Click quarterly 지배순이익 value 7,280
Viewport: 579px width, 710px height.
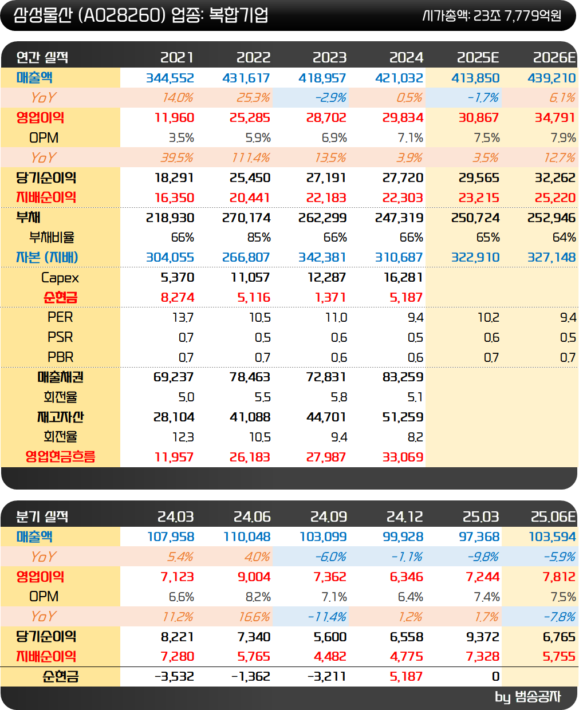coord(178,657)
